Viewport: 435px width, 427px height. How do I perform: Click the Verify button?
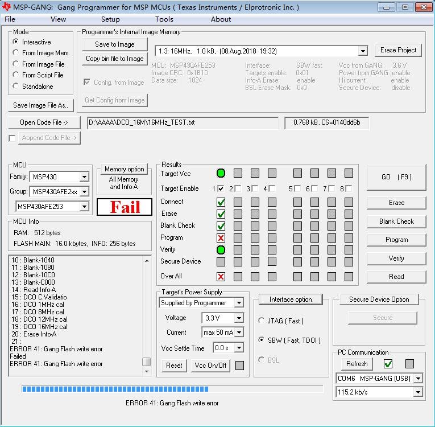point(396,258)
